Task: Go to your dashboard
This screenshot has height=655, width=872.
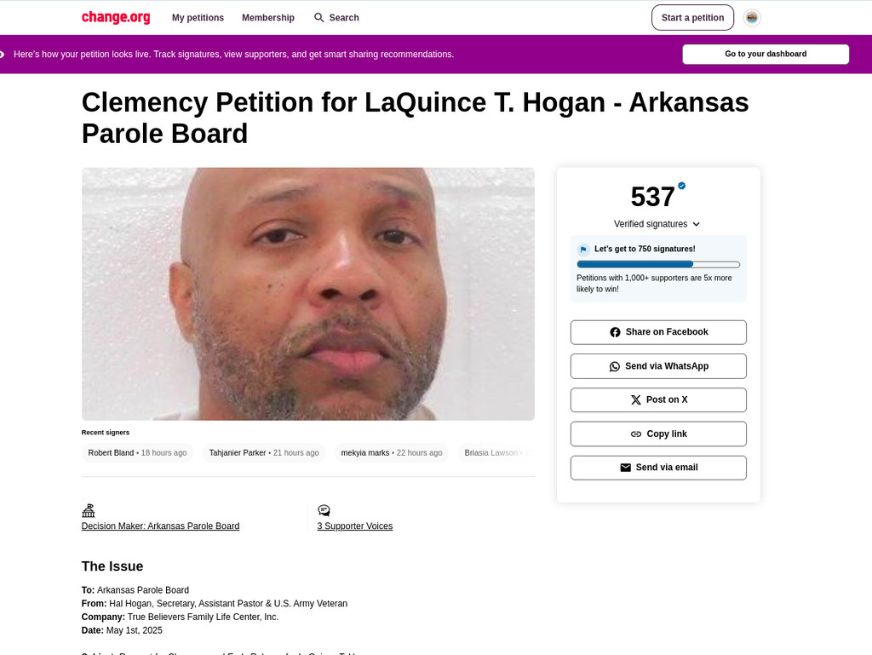Action: pos(766,54)
